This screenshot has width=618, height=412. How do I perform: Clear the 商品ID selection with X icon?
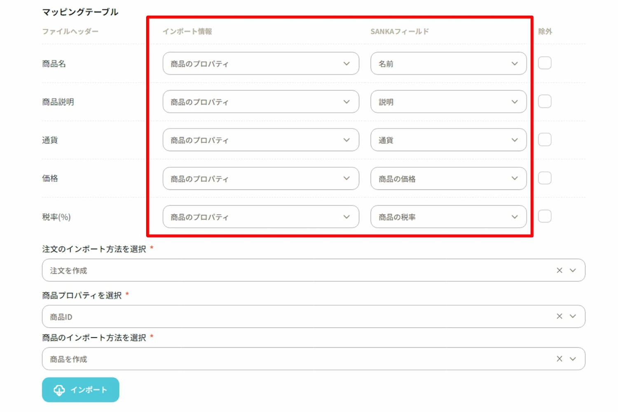(x=559, y=316)
